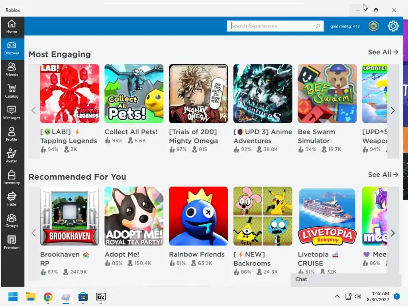Click the gjridiriditg username label

point(345,26)
